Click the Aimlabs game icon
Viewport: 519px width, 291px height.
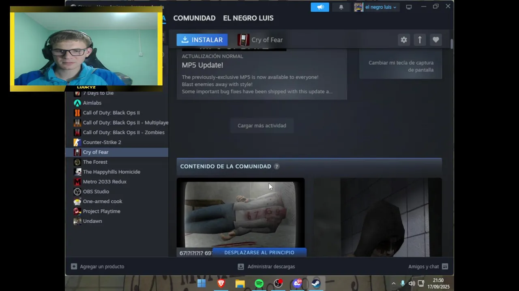tap(77, 103)
